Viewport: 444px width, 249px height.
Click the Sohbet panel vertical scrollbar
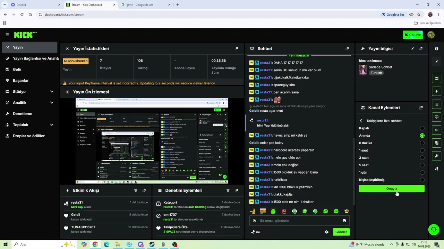click(x=353, y=171)
